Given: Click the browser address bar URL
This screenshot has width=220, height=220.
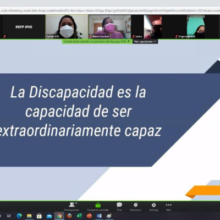Looking at the screenshot, I should click(x=110, y=11).
